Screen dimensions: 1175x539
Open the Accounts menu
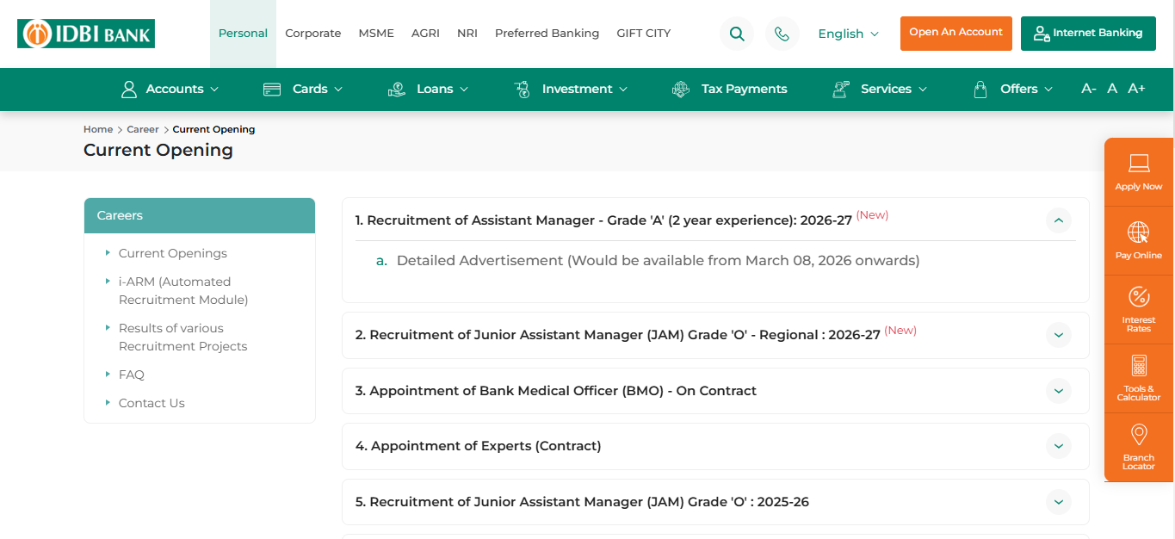pyautogui.click(x=170, y=89)
